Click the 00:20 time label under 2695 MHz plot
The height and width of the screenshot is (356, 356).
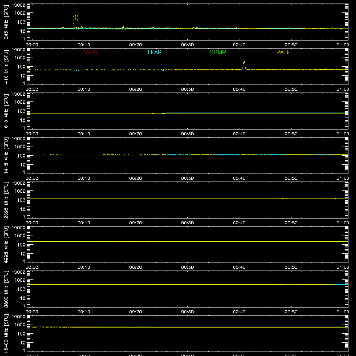pos(136,223)
